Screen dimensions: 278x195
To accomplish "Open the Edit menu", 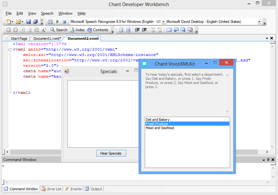I will click(x=20, y=13).
